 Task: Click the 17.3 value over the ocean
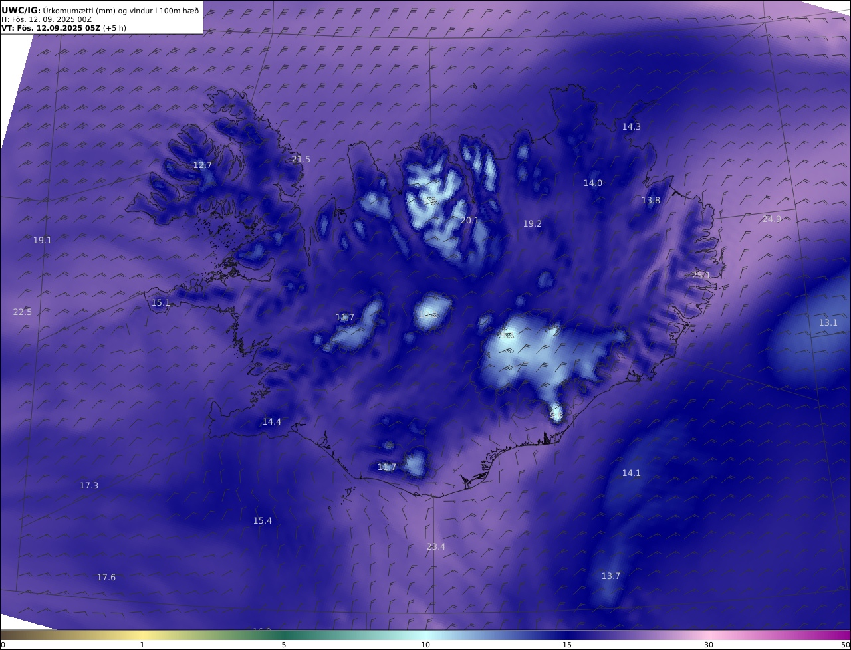(x=89, y=485)
